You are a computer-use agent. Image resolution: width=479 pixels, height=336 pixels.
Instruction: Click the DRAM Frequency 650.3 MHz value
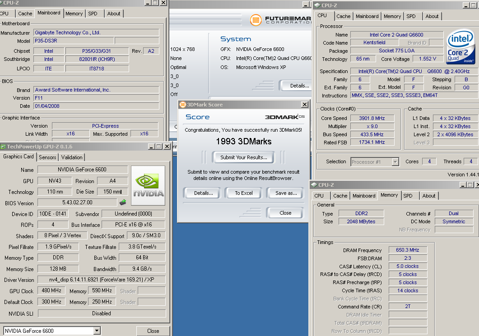pos(408,250)
